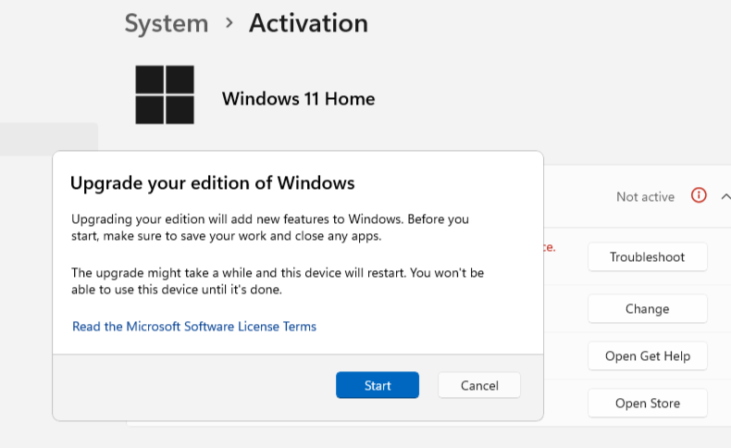731x448 pixels.
Task: Click the Open Get Help button
Action: tap(648, 356)
